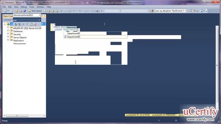Image resolution: width=221 pixels, height=124 pixels.
Task: Open the Edit menu
Action: coord(10,7)
